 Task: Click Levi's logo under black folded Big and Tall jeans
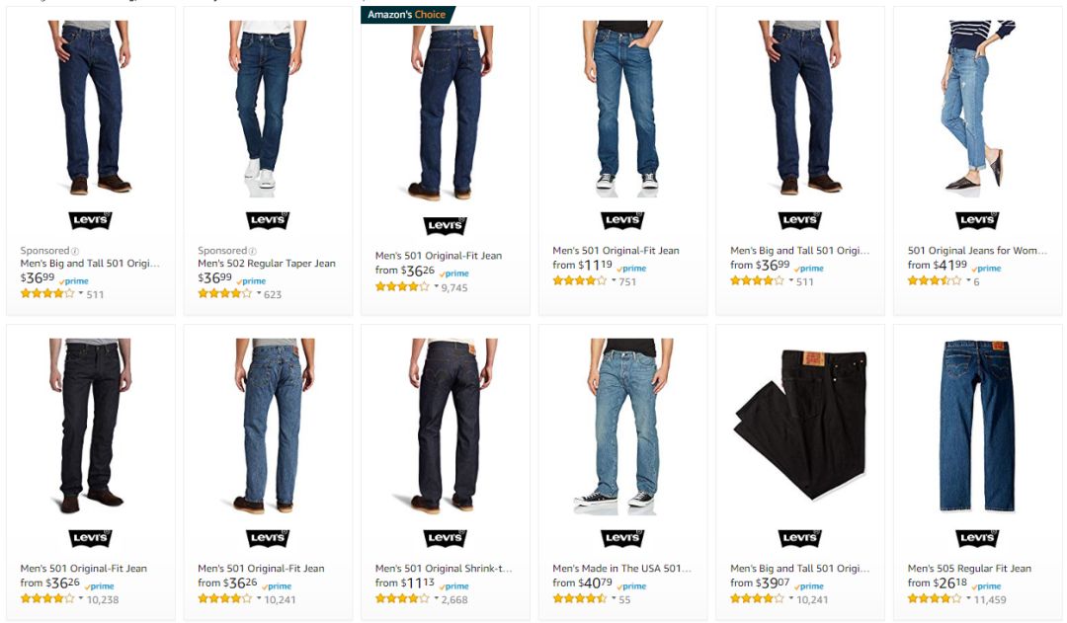click(800, 539)
